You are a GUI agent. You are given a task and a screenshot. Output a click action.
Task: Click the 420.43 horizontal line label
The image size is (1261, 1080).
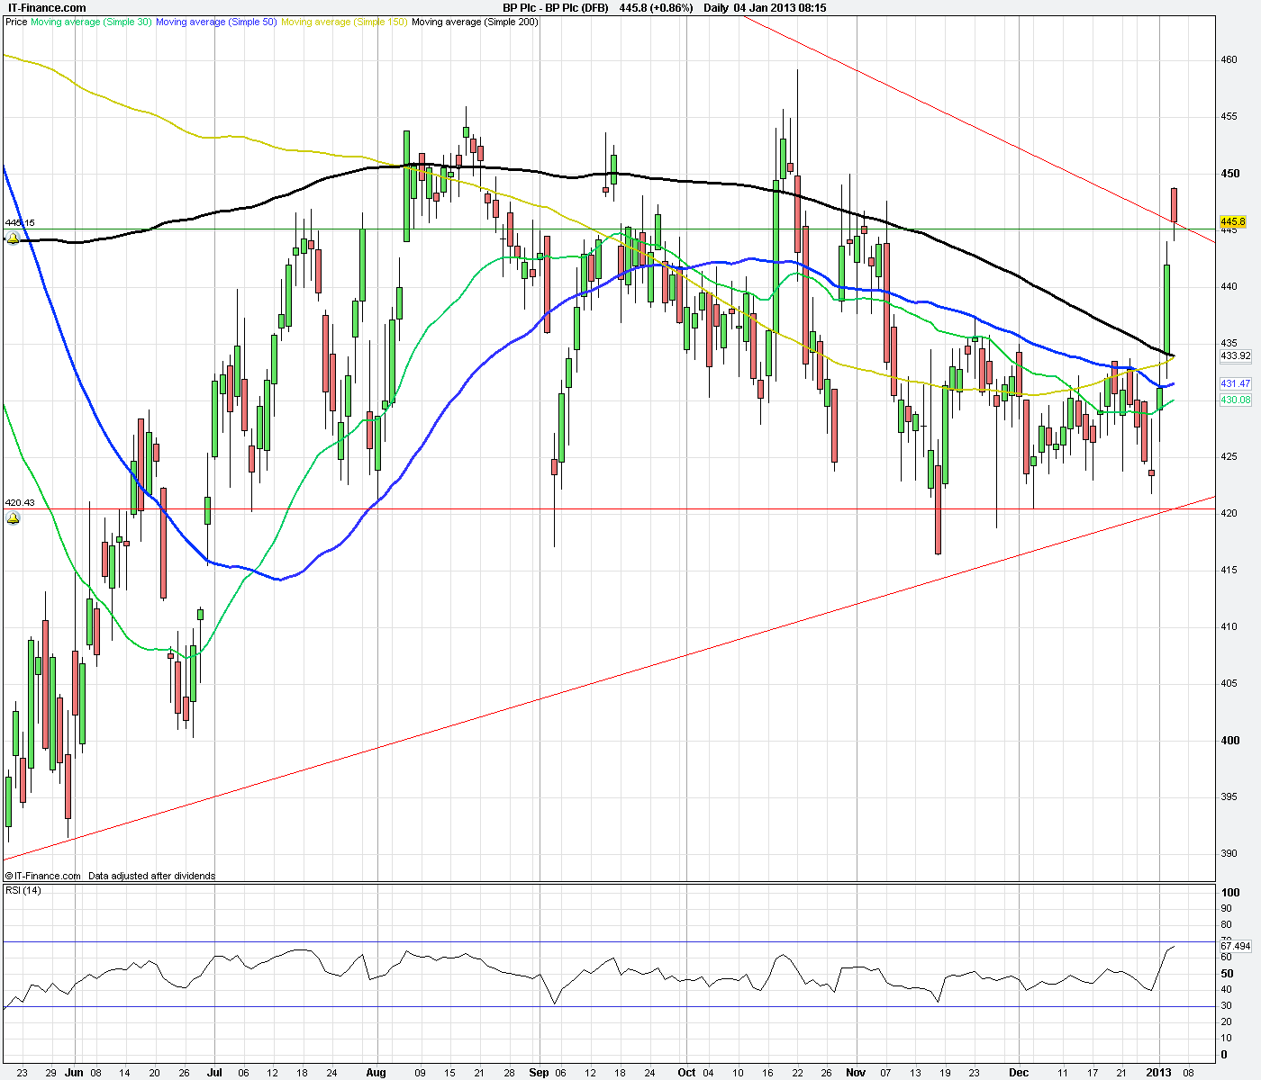tap(20, 502)
